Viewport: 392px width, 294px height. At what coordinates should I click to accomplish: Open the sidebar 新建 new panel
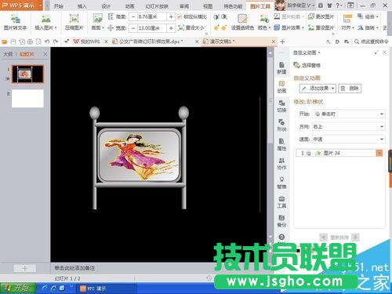281,68
